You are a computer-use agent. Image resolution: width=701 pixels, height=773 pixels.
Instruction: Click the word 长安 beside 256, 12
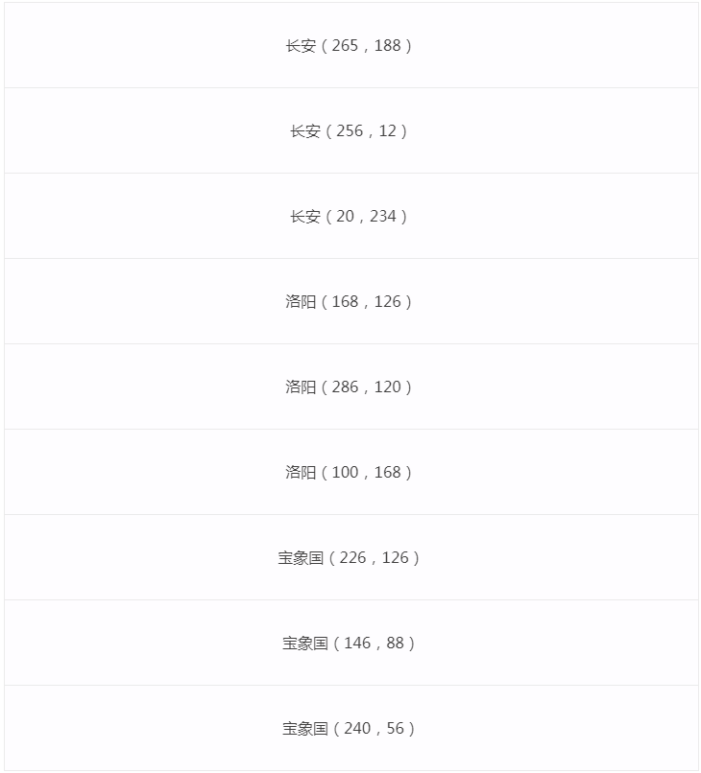305,131
